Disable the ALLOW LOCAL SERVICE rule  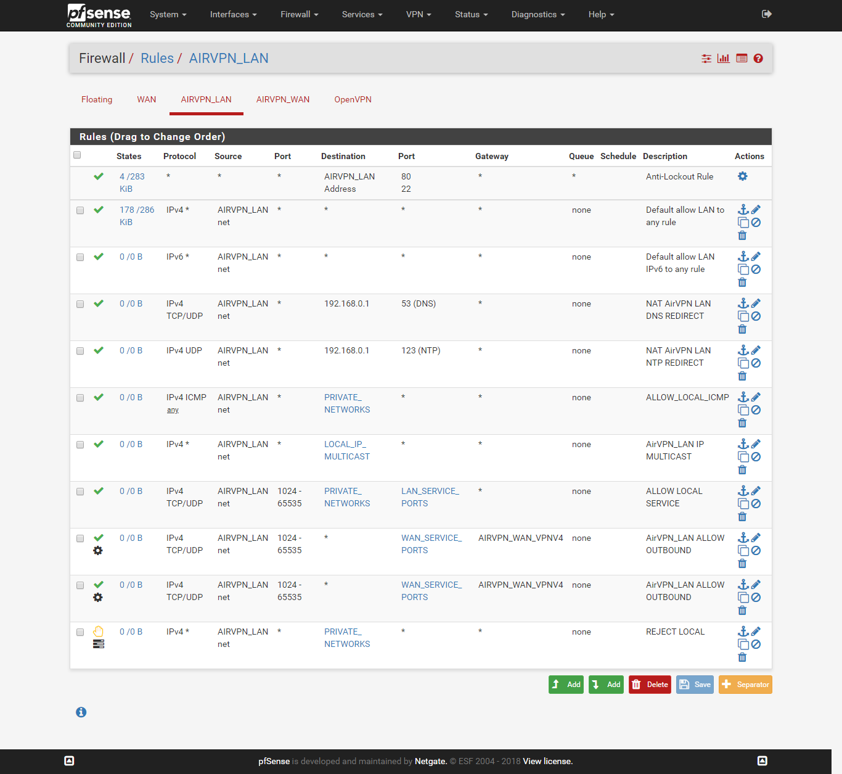756,504
